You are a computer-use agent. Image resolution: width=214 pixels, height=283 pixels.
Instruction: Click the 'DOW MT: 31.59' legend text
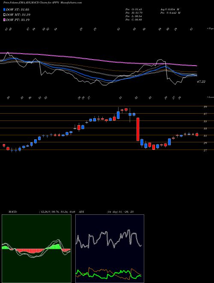point(18,15)
